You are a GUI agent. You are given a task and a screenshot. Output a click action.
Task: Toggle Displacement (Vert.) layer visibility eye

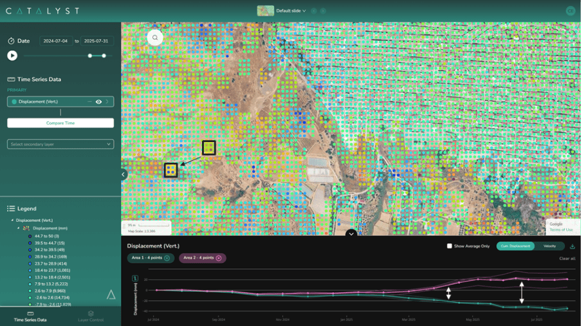(x=98, y=102)
